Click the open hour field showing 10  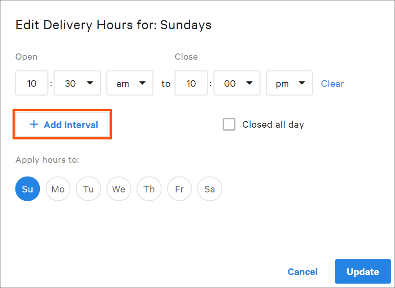[32, 83]
